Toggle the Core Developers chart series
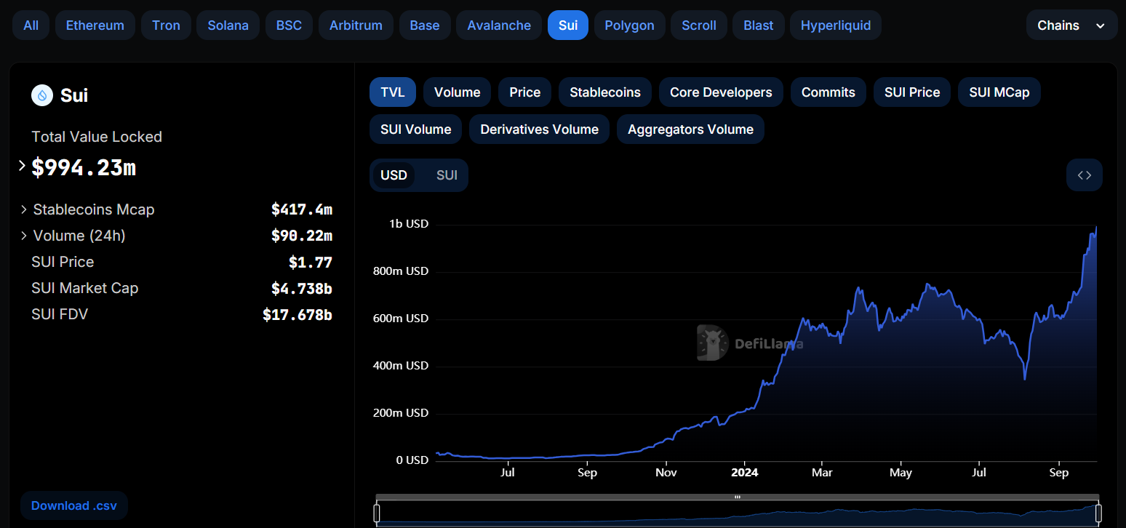 pos(721,92)
